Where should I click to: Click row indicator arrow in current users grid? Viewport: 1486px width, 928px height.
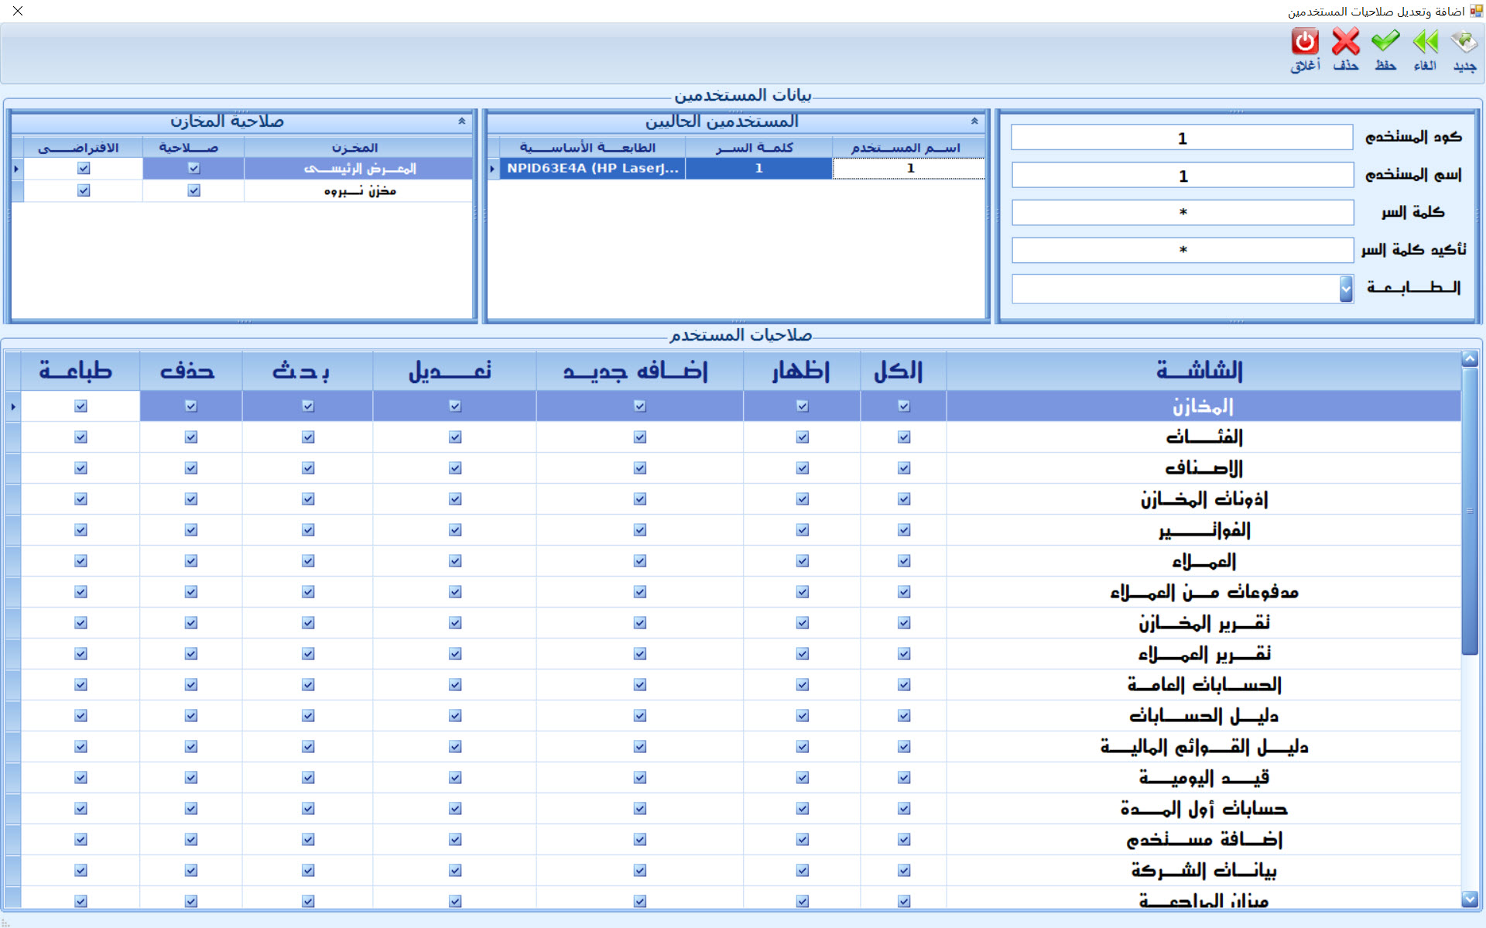pyautogui.click(x=493, y=168)
